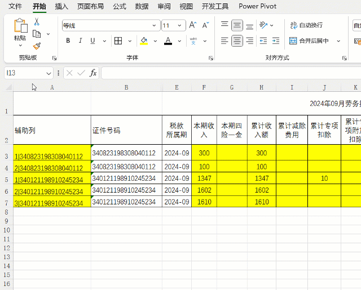
Task: Click 合并后居中 merge and center button
Action: [x=309, y=41]
